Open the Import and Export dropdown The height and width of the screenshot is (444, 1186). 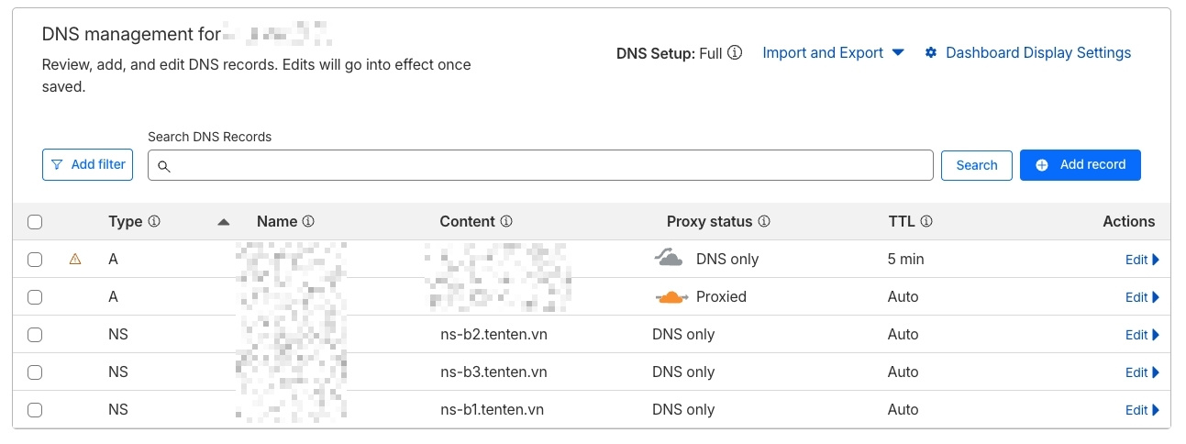click(x=833, y=53)
